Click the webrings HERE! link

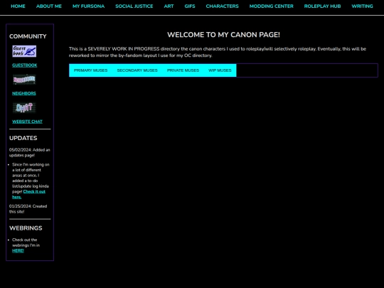18,250
